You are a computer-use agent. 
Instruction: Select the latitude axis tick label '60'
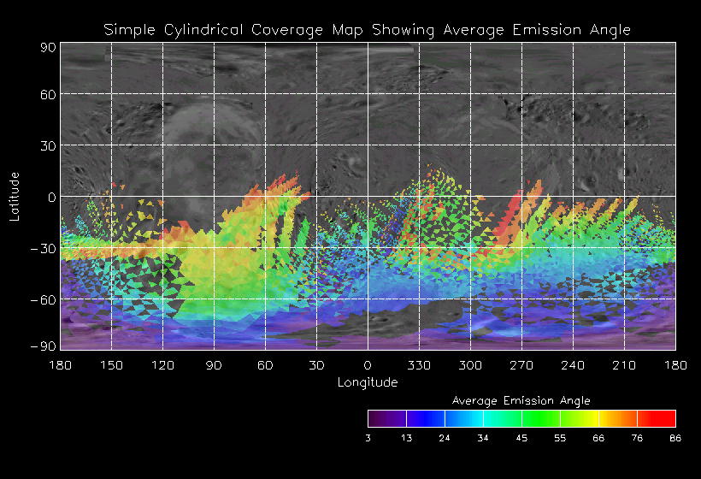coord(48,94)
